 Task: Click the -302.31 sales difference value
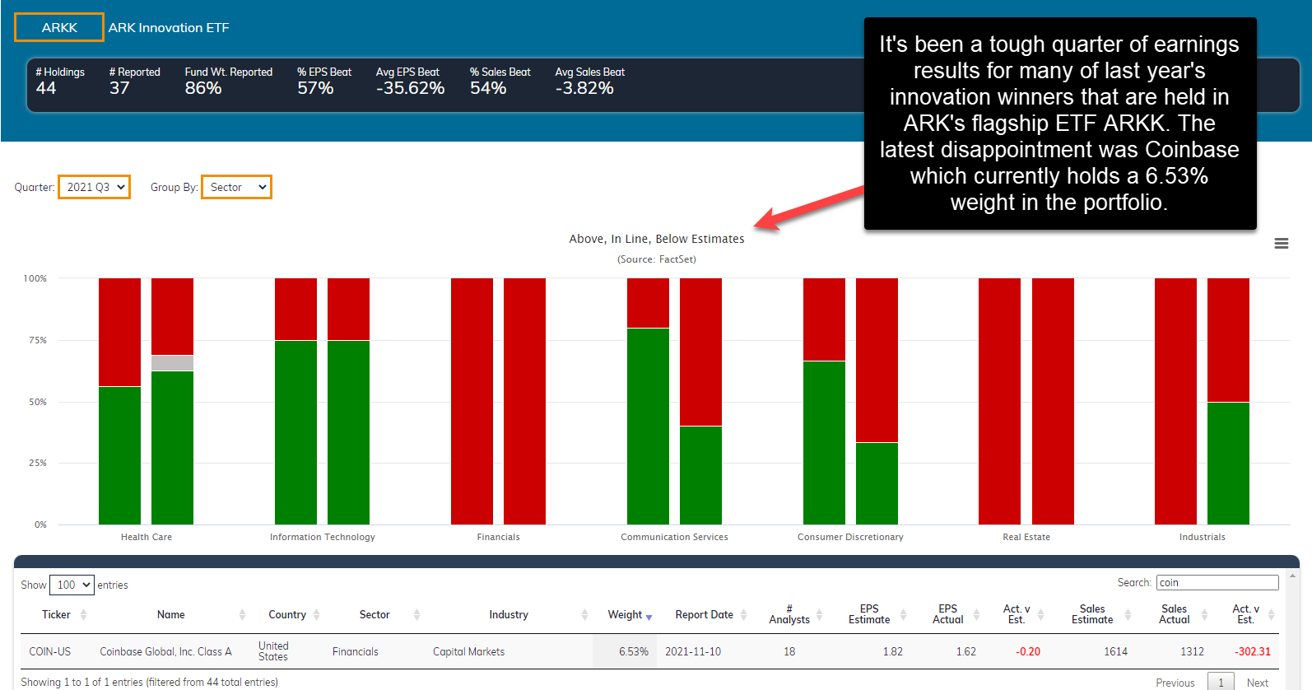point(1253,651)
